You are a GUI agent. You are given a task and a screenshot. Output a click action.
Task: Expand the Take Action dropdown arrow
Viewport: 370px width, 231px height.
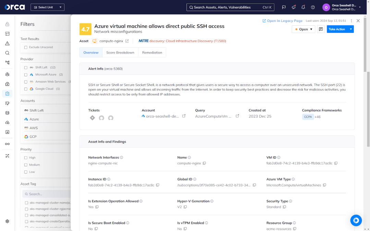click(351, 29)
